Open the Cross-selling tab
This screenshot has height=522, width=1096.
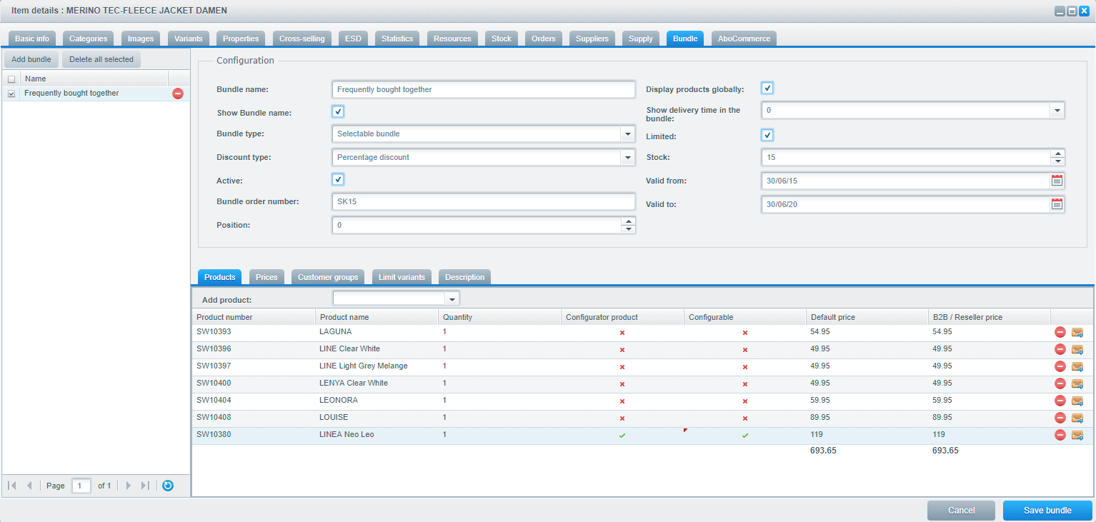click(x=302, y=39)
